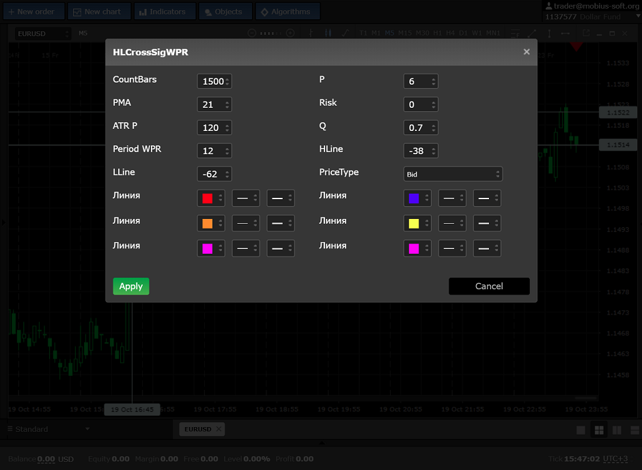642x470 pixels.
Task: Adjust the LLine stepper arrows
Action: point(227,174)
